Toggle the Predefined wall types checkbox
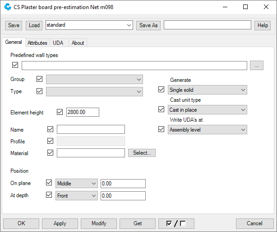277x232 pixels. pyautogui.click(x=15, y=65)
